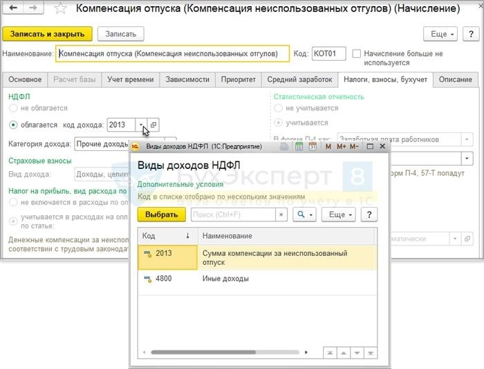The height and width of the screenshot is (369, 484).
Task: Jump to last row in the list
Action: pos(371,353)
